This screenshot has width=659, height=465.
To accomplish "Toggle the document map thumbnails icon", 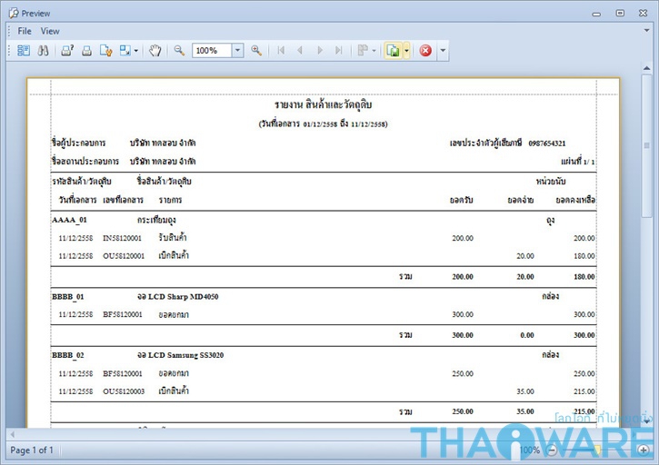I will point(24,51).
